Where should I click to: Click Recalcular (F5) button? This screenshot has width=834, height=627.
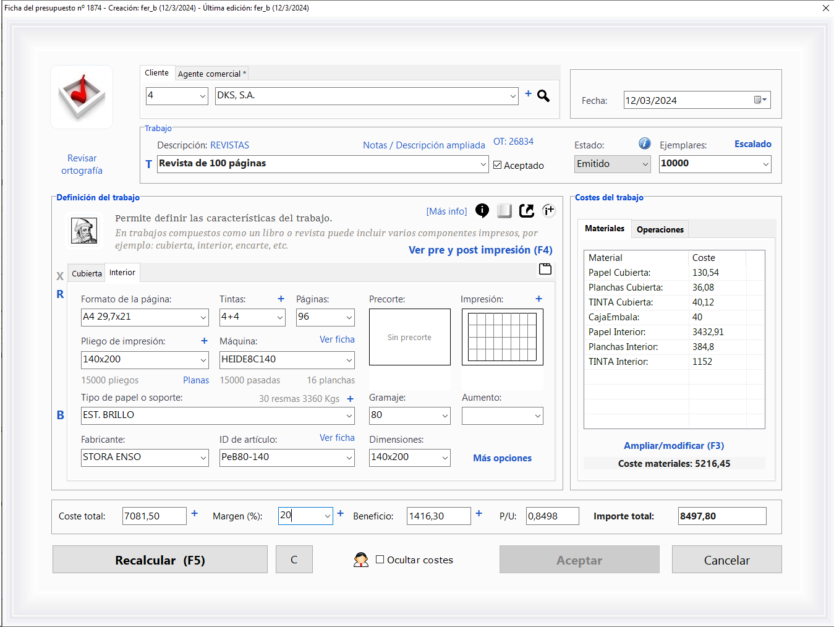[x=160, y=560]
